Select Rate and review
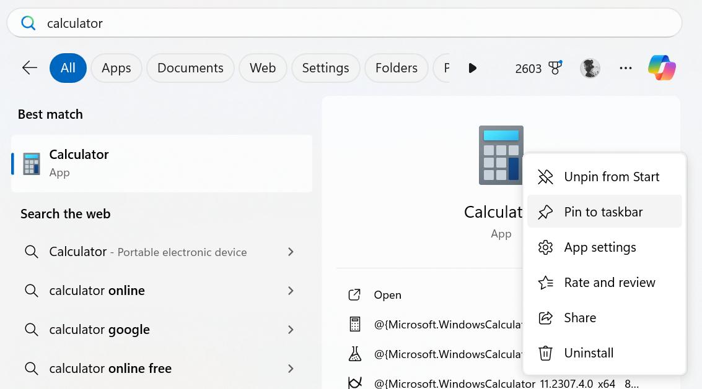This screenshot has width=702, height=389. [610, 282]
